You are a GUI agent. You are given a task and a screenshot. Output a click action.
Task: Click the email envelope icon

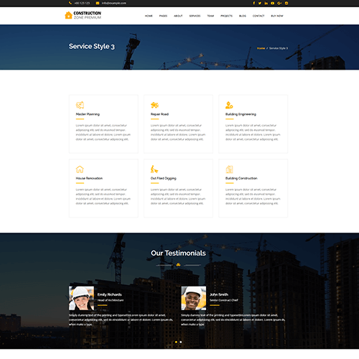click(x=98, y=3)
